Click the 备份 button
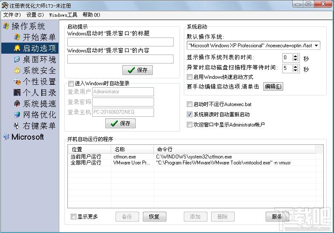This screenshot has width=334, height=233. (127, 217)
